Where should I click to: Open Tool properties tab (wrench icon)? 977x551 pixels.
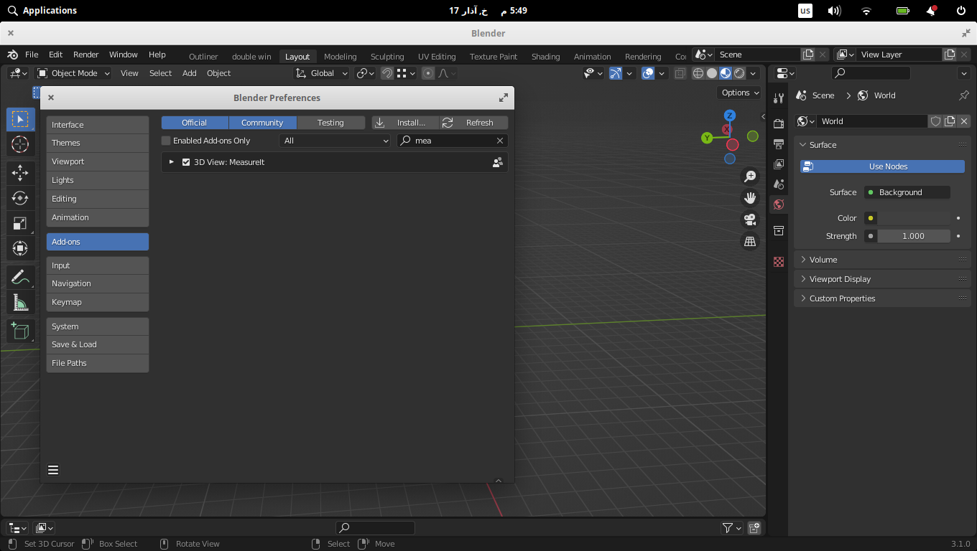pos(779,98)
